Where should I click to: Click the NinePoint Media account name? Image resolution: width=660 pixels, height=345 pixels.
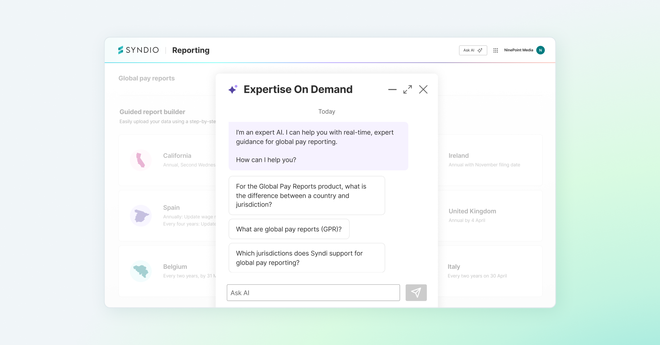(x=518, y=50)
